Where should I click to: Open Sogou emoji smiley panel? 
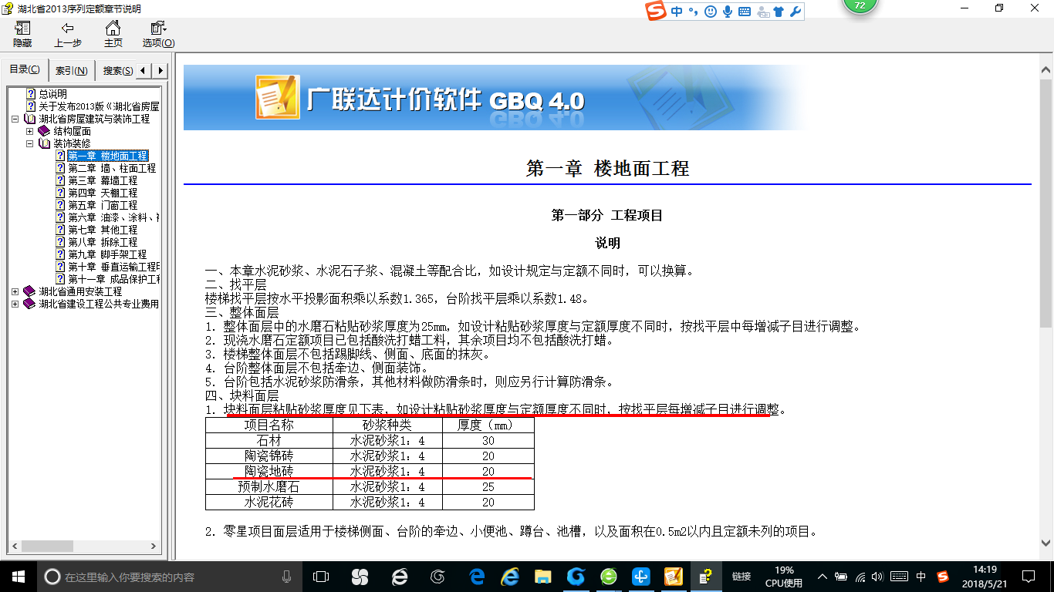pos(710,11)
